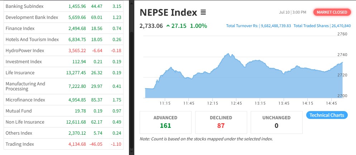Open the NEPSE Index hamburger menu icon
This screenshot has width=356, height=155.
(x=203, y=13)
